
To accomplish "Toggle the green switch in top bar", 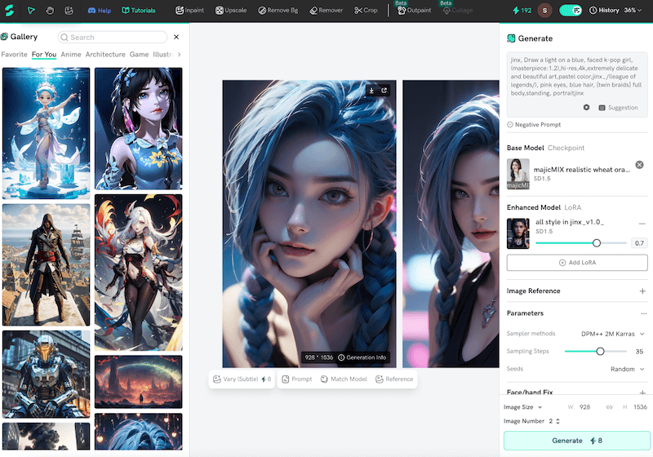I will pyautogui.click(x=571, y=11).
